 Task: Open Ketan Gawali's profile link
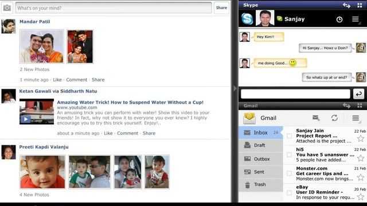pyautogui.click(x=35, y=91)
